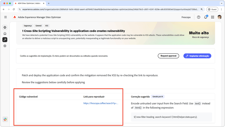Open the notifications bell

(x=205, y=17)
